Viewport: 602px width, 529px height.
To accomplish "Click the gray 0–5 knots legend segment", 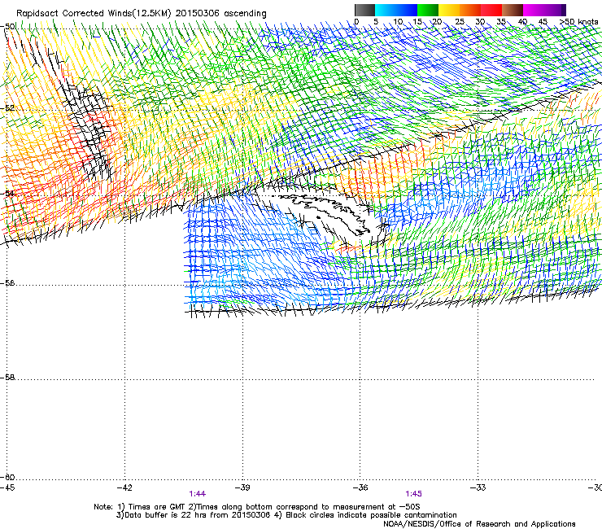I will [364, 10].
